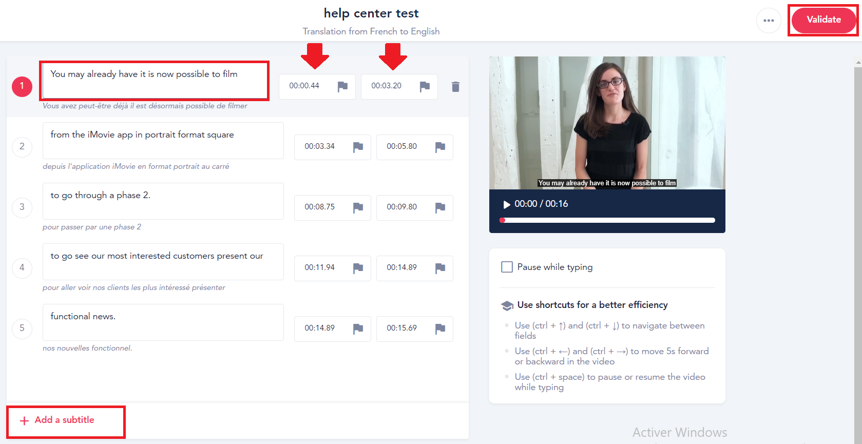The width and height of the screenshot is (862, 444).
Task: Set start flag for subtitle 2 at 00:03.34
Action: tap(358, 147)
